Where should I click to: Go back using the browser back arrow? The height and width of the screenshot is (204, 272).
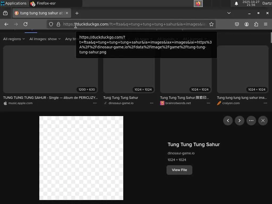(x=6, y=24)
